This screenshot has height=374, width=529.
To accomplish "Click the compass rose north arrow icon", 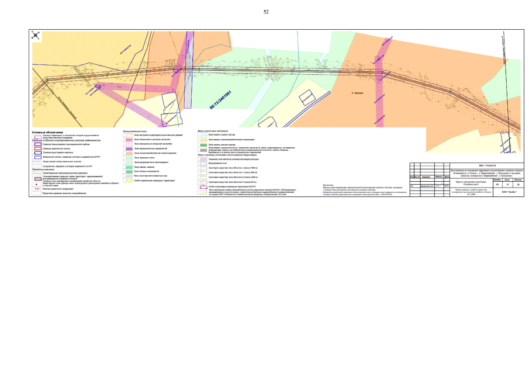I will 36,35.
